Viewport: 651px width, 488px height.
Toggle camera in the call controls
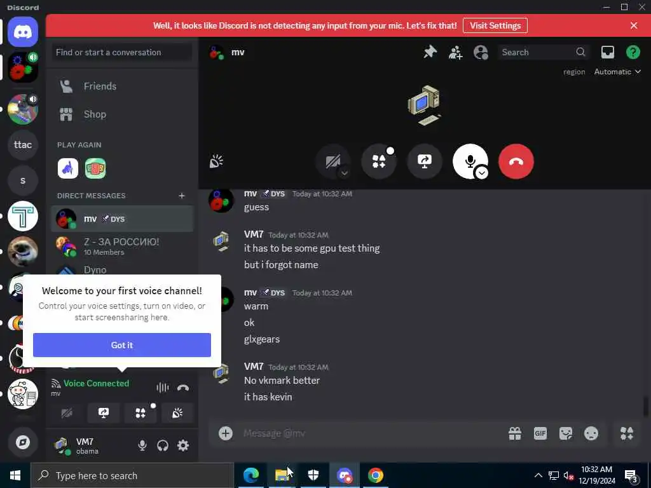click(x=332, y=161)
